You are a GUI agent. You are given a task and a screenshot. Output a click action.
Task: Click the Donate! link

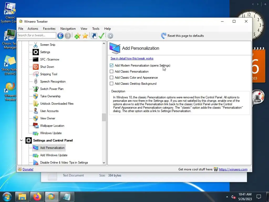pyautogui.click(x=28, y=169)
